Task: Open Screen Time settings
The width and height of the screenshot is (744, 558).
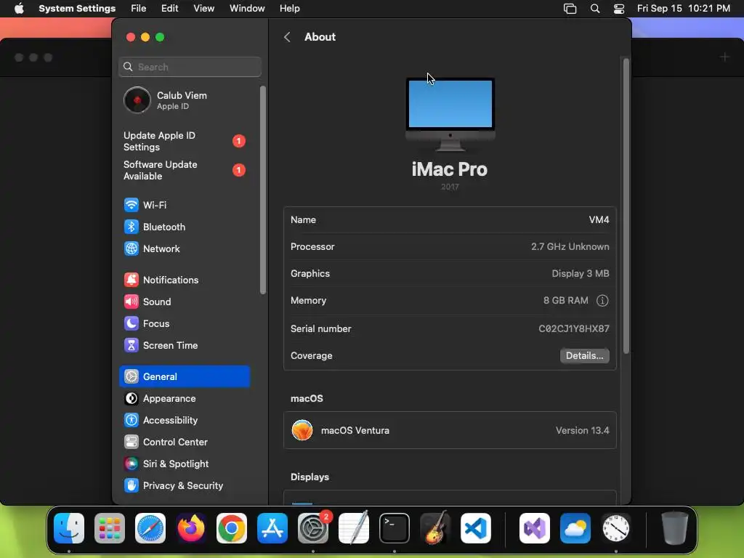Action: (184, 345)
